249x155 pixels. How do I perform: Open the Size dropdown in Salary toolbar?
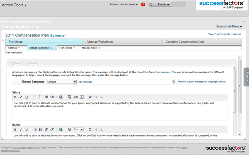(x=78, y=97)
